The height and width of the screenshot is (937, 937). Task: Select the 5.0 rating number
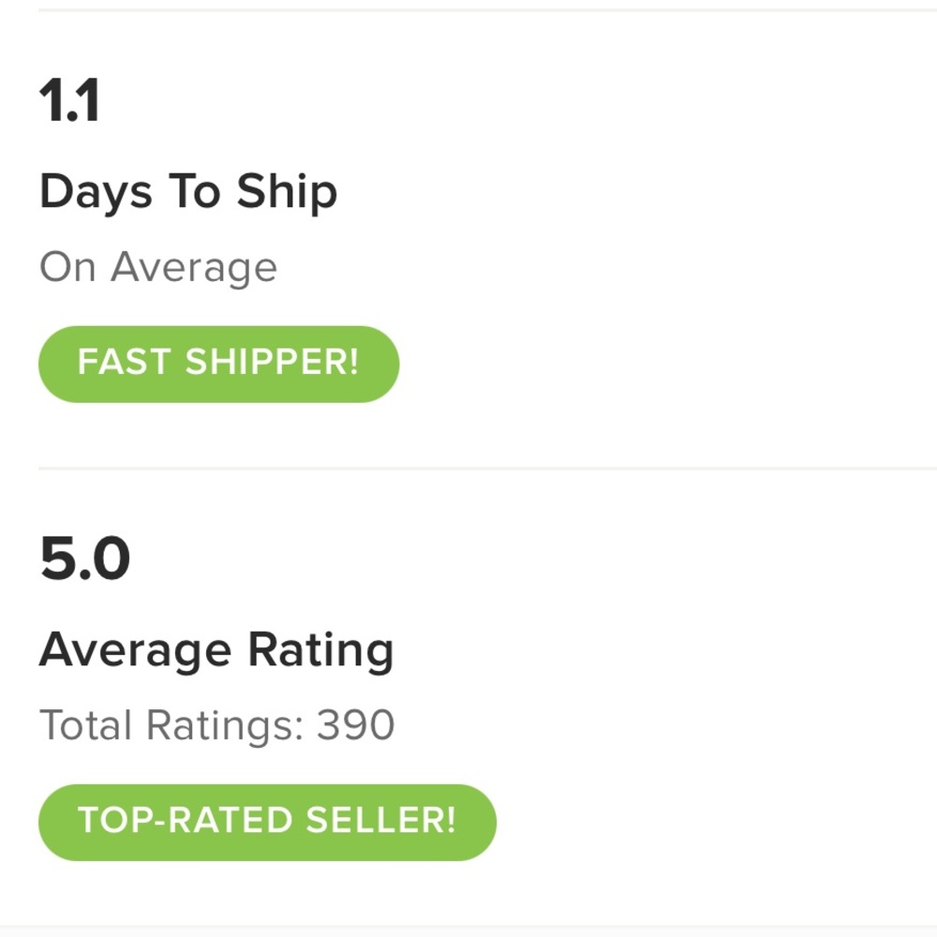[x=85, y=558]
